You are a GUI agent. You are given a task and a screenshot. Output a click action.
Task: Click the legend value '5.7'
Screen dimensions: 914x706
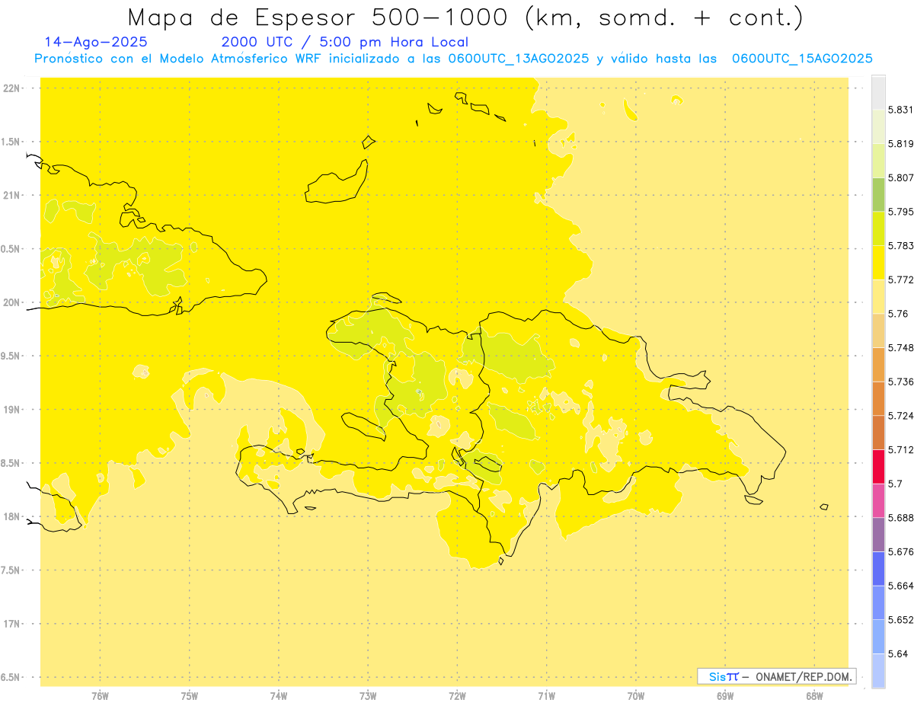click(x=895, y=484)
